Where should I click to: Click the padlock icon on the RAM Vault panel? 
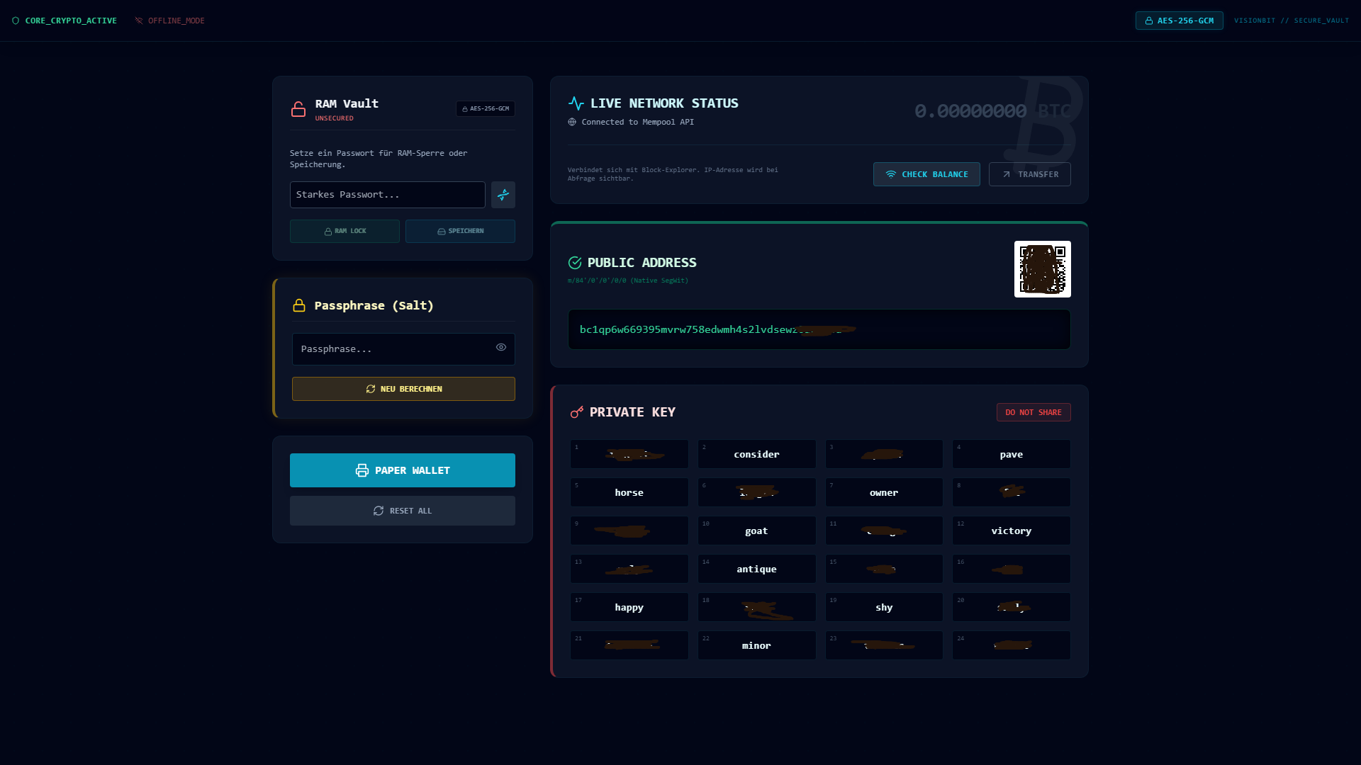[298, 109]
